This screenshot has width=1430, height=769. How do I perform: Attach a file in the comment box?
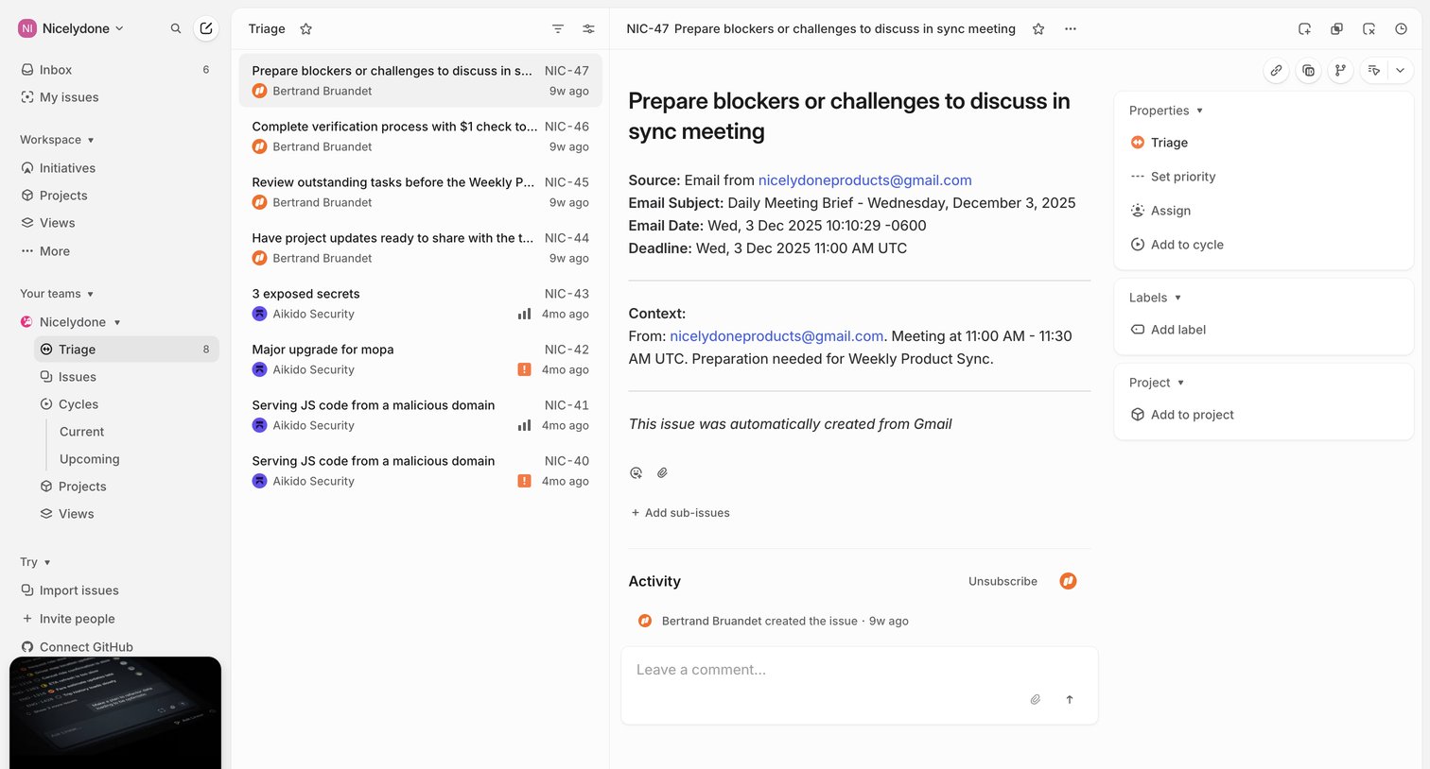point(1036,699)
